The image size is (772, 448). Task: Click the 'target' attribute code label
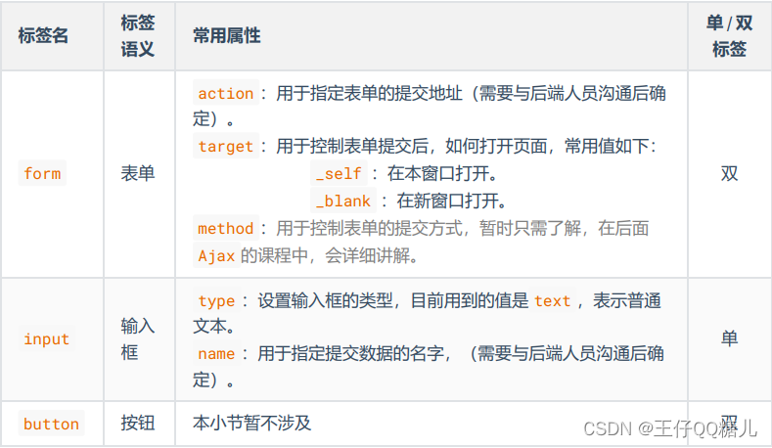(x=225, y=147)
